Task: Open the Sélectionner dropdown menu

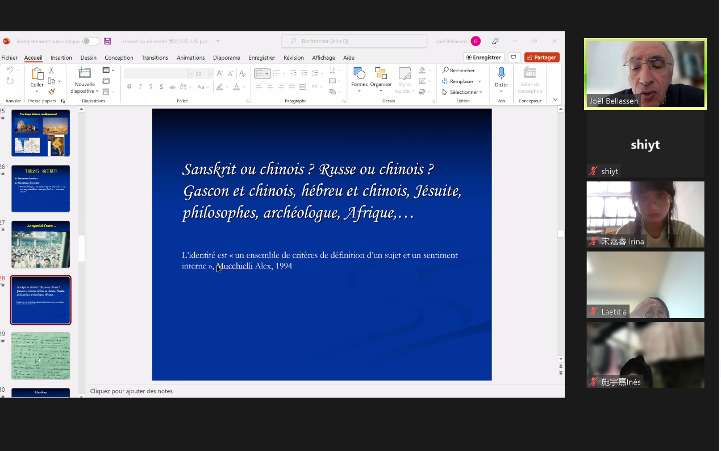Action: click(462, 92)
